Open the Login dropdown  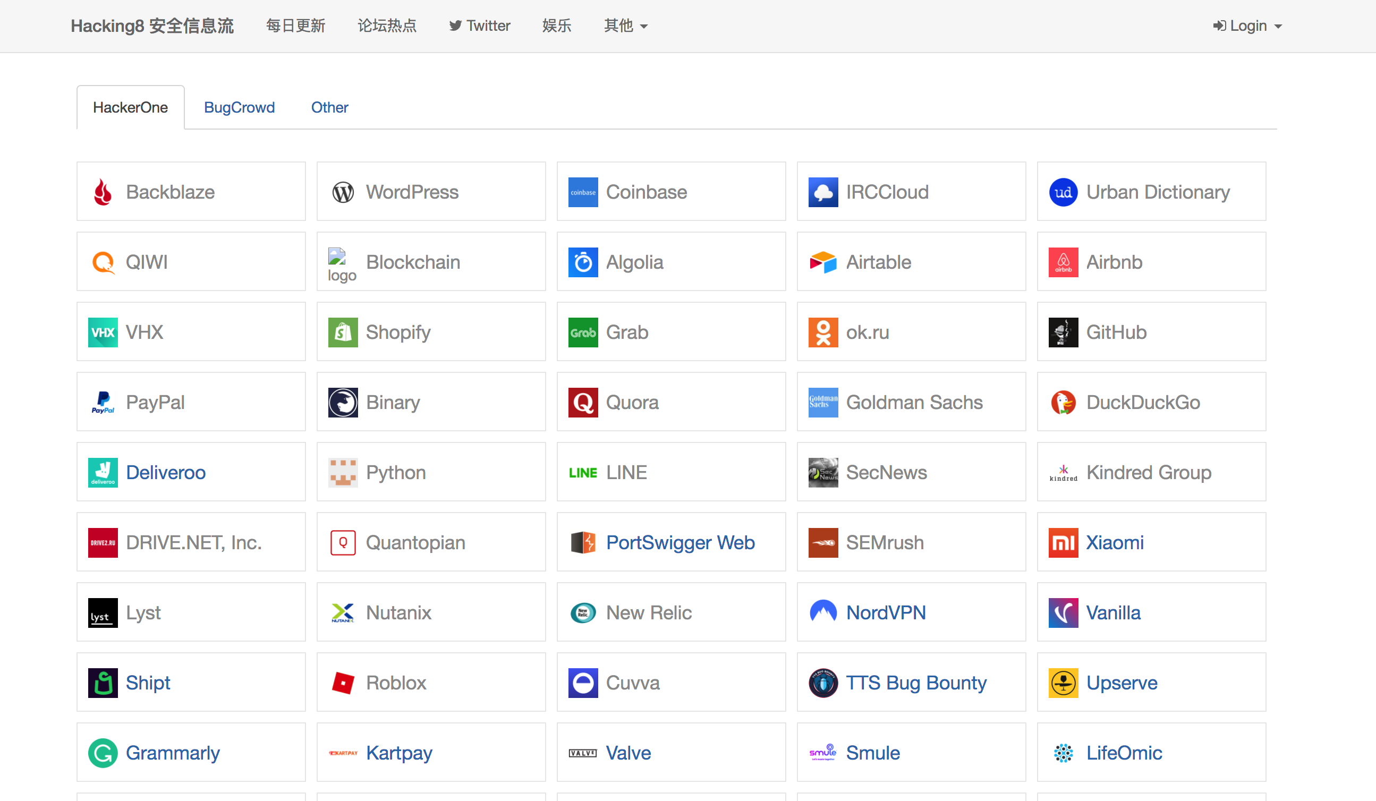[x=1247, y=25]
